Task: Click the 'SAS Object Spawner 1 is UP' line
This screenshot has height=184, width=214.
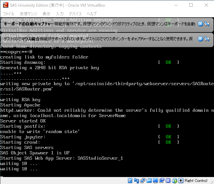Action: [35, 153]
